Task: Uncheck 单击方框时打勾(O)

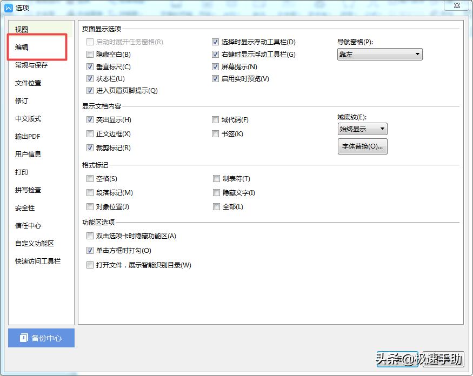Action: coord(90,250)
